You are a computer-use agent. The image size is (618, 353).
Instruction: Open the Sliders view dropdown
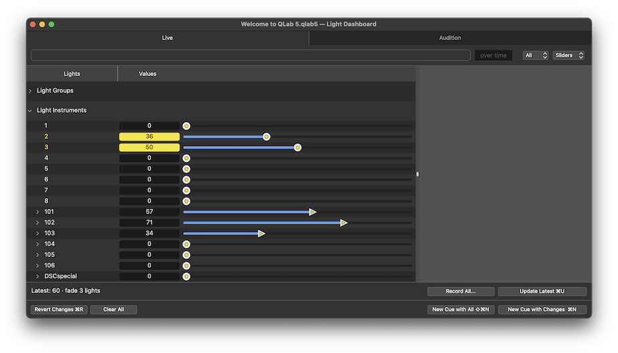click(569, 55)
